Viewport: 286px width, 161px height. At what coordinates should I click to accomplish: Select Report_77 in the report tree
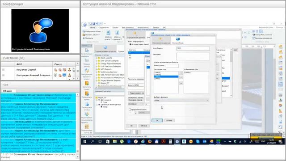tap(105, 83)
